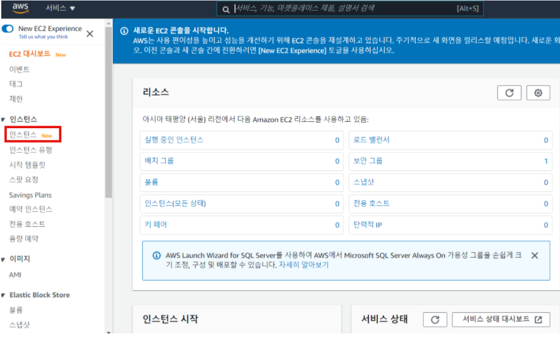Collapse the 인스턴스 sidebar section
Screen dimensions: 560x343
[x=3, y=119]
